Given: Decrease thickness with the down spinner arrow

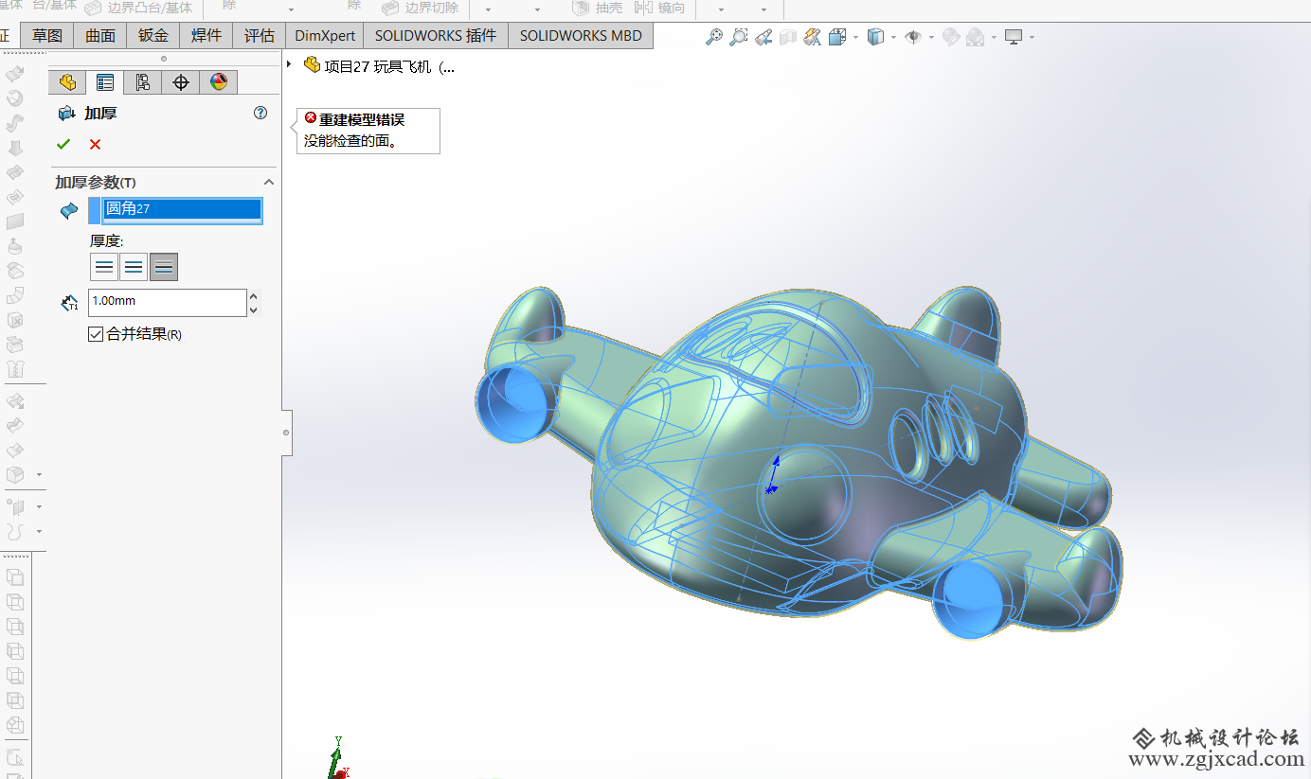Looking at the screenshot, I should (253, 310).
